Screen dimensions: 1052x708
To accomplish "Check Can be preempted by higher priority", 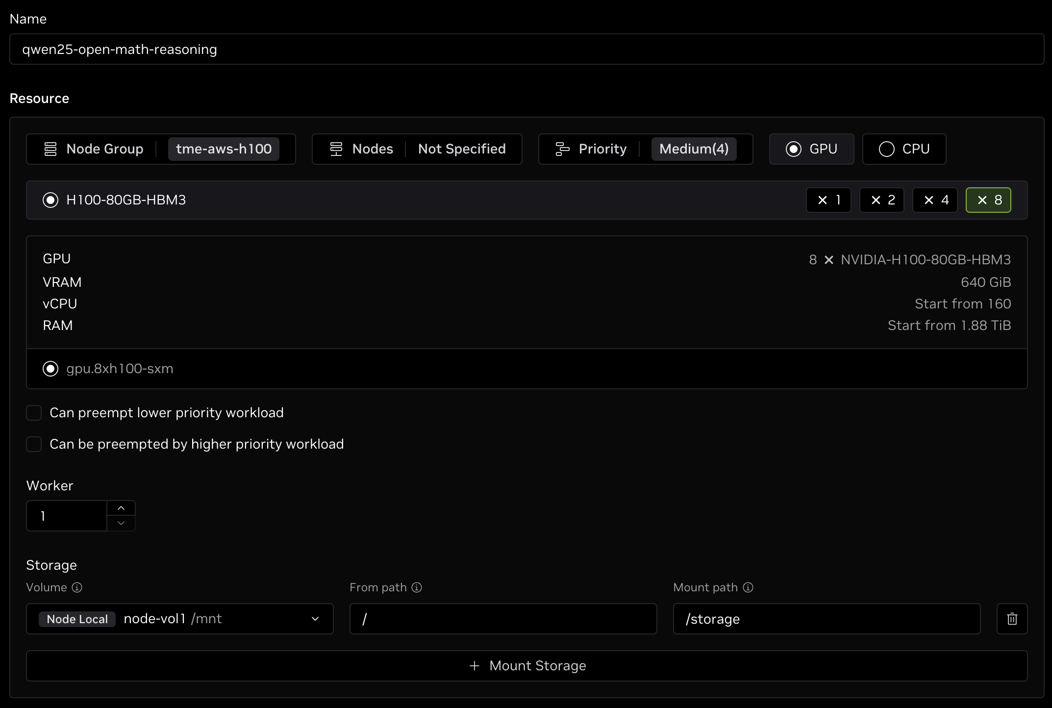I will tap(34, 444).
